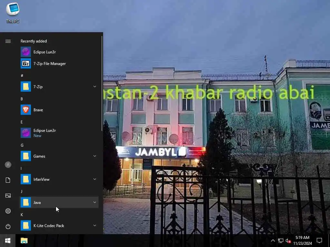Click the 'J' letter group header

(21, 191)
